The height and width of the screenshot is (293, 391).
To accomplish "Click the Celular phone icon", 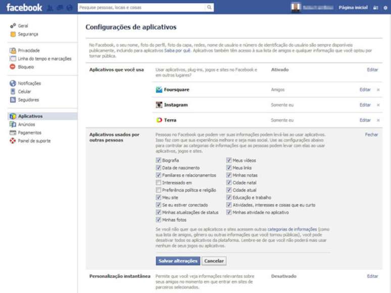I will pyautogui.click(x=13, y=91).
